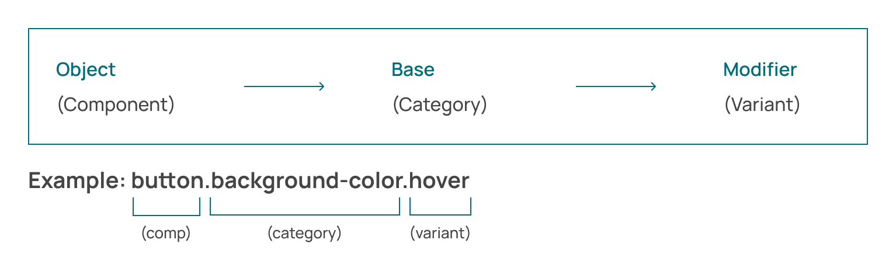Click the Modifier heading
The height and width of the screenshot is (271, 896).
point(760,70)
